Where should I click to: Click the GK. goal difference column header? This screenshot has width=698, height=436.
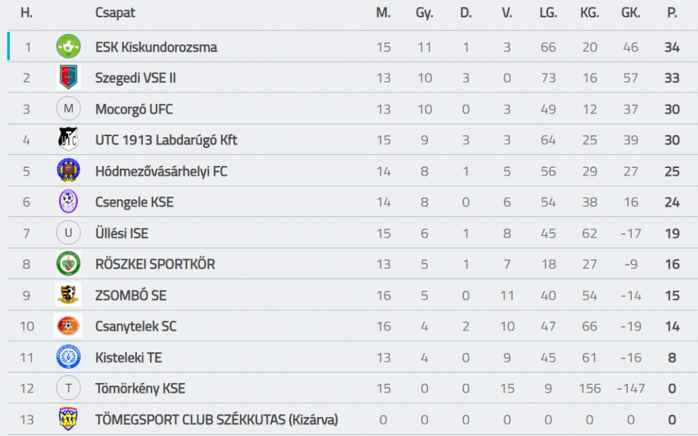(x=631, y=13)
